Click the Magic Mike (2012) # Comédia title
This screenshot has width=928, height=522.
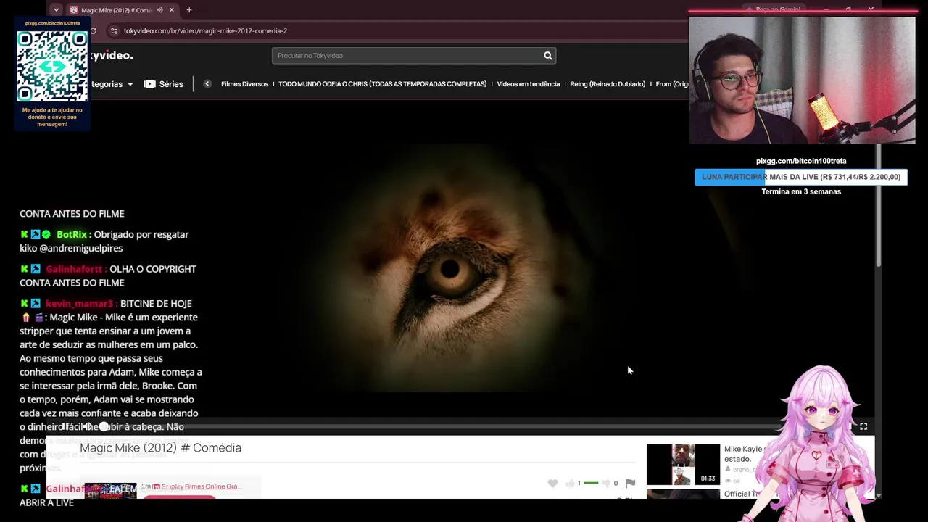(x=160, y=448)
